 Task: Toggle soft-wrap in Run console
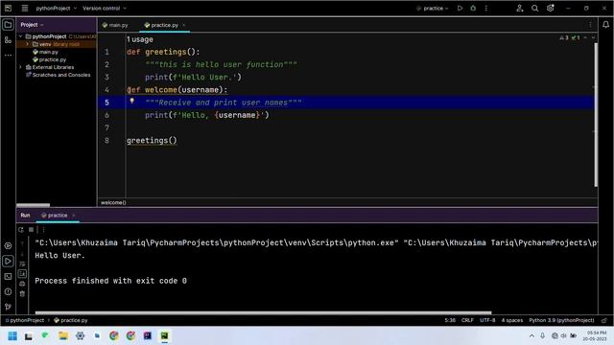click(x=22, y=264)
